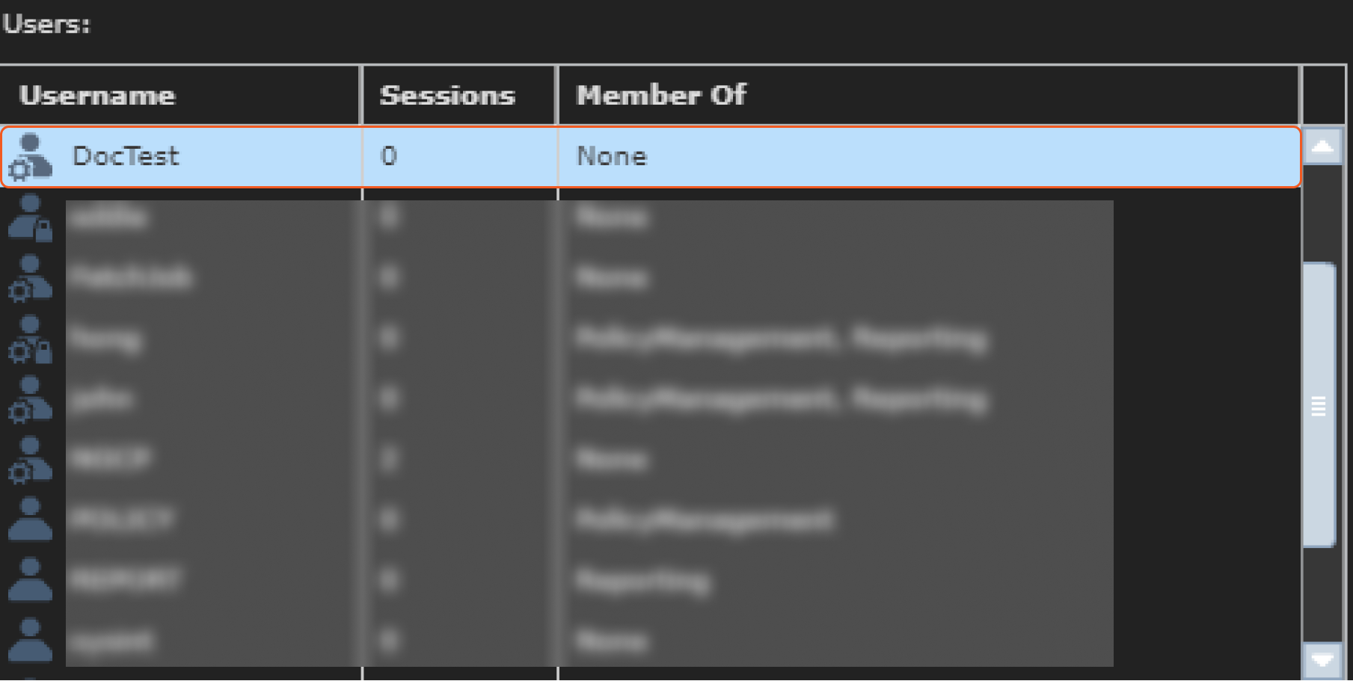Click the user icon with both gear and lock
The image size is (1353, 681).
point(31,339)
